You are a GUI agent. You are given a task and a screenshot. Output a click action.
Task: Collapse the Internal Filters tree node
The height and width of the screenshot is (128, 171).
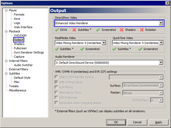(6, 61)
